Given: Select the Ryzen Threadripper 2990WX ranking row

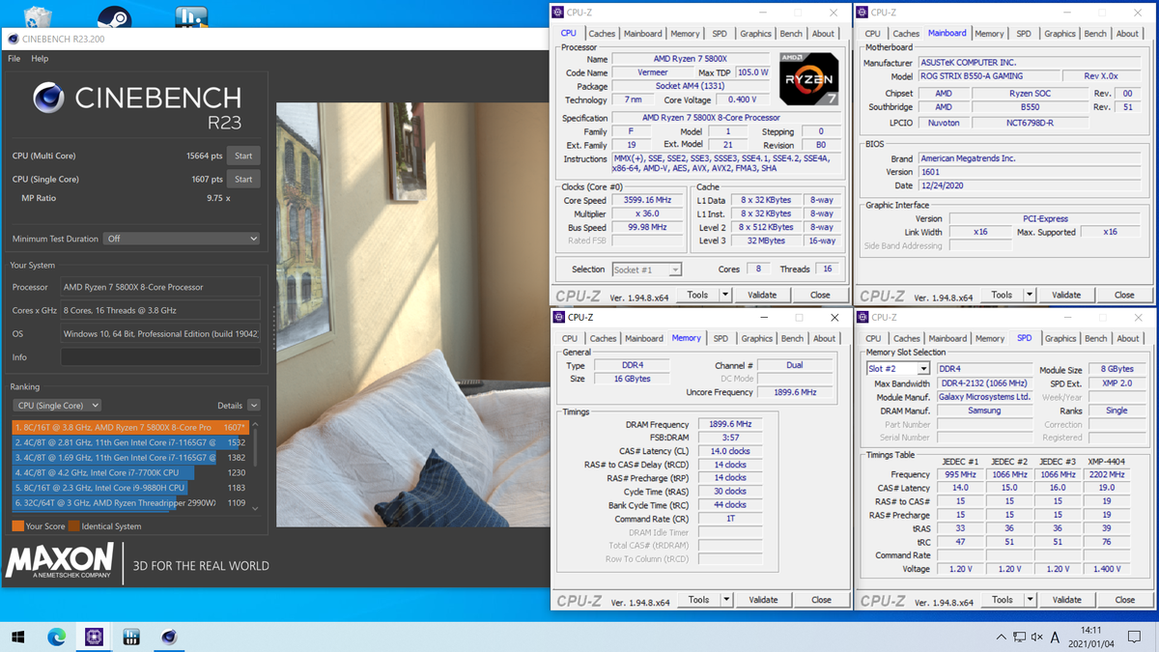Looking at the screenshot, I should pyautogui.click(x=130, y=503).
